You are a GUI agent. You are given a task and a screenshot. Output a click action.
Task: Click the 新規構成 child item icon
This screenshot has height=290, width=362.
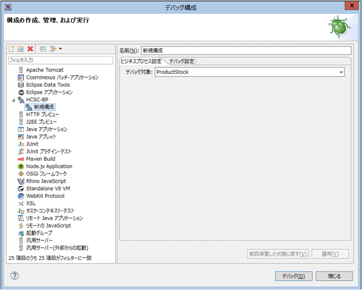coord(29,107)
